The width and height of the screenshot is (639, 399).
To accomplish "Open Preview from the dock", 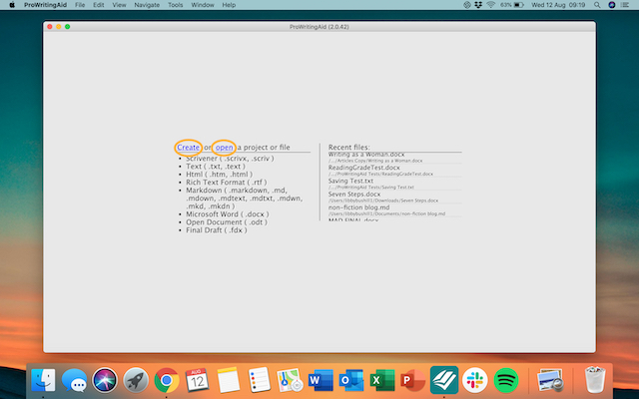I will [x=550, y=380].
